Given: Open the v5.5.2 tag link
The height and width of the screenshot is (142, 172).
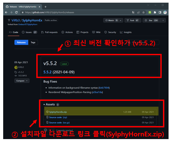Looking at the screenshot, I should (21, 72).
